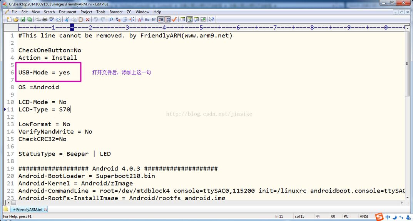
Task: Click the Cut scissors icon
Action: pos(67,19)
